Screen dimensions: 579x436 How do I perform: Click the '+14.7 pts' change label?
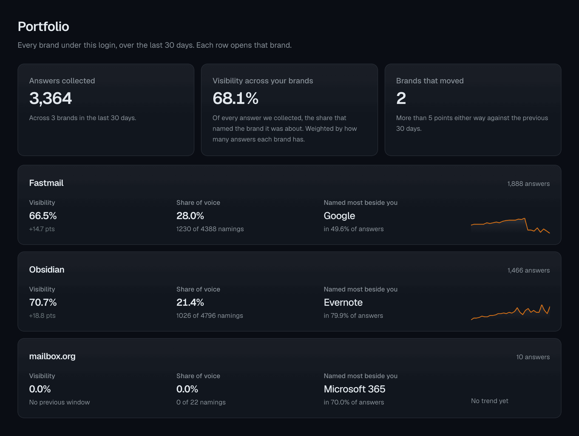(42, 229)
